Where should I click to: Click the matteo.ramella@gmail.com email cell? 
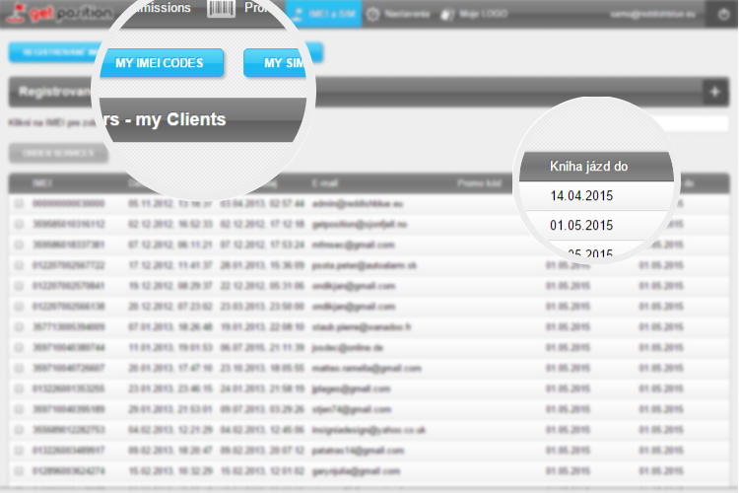click(x=367, y=368)
